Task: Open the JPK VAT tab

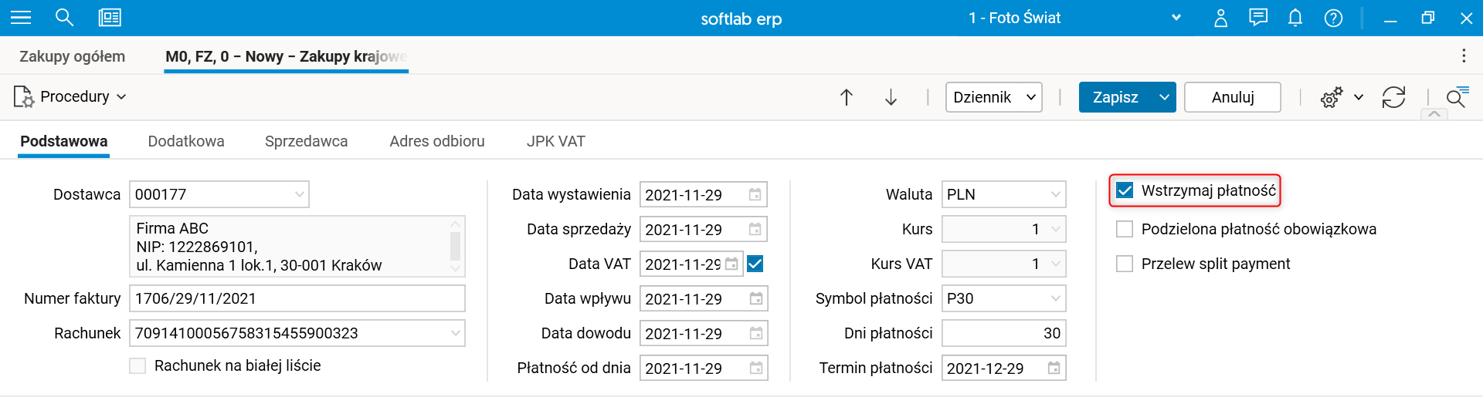Action: (x=555, y=141)
